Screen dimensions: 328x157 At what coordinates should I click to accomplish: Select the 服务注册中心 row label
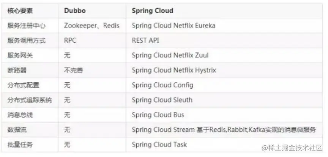(x=26, y=26)
